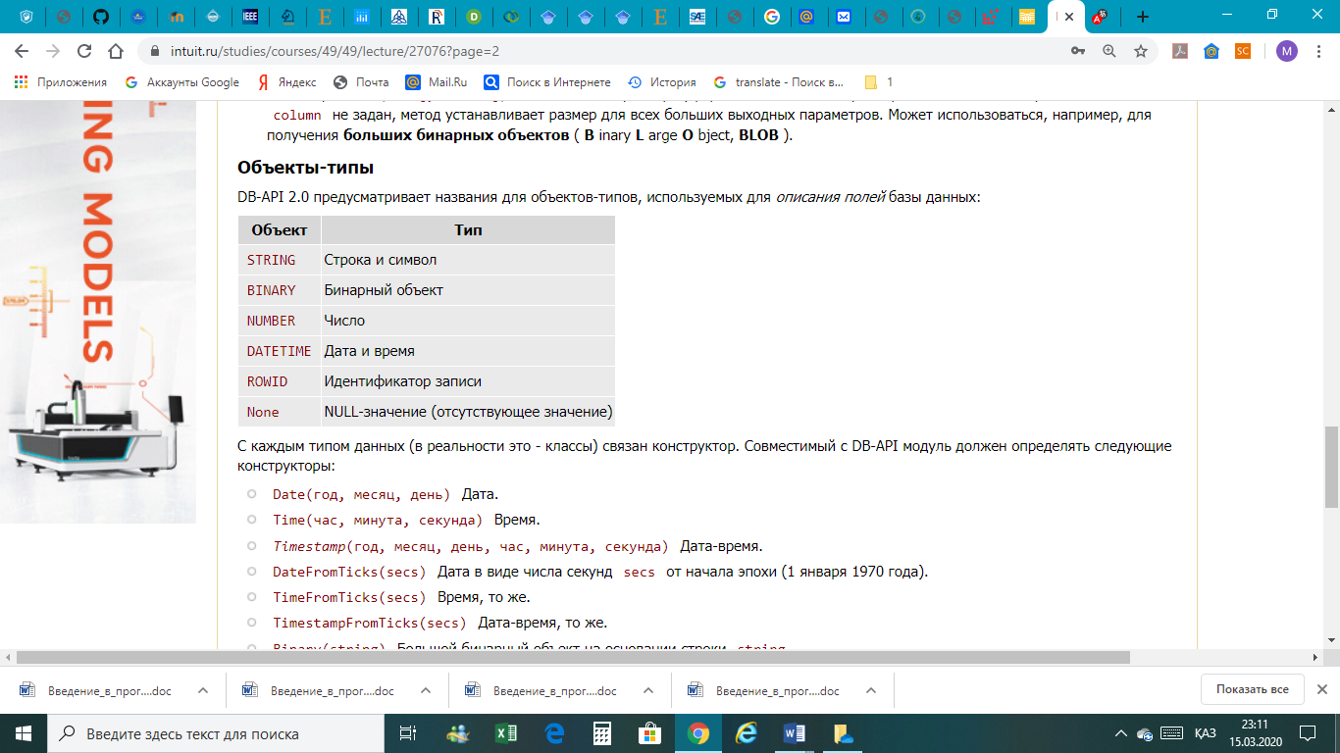Click the Приложения apps shortcut

coord(61,82)
